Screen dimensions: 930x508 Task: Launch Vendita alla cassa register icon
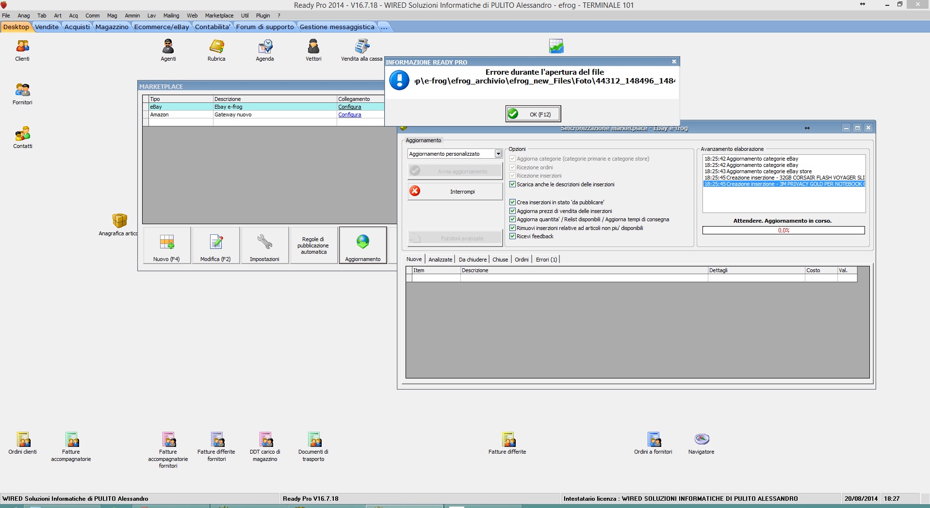pos(361,50)
